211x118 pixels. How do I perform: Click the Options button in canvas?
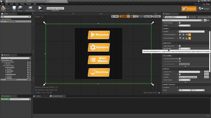99,47
